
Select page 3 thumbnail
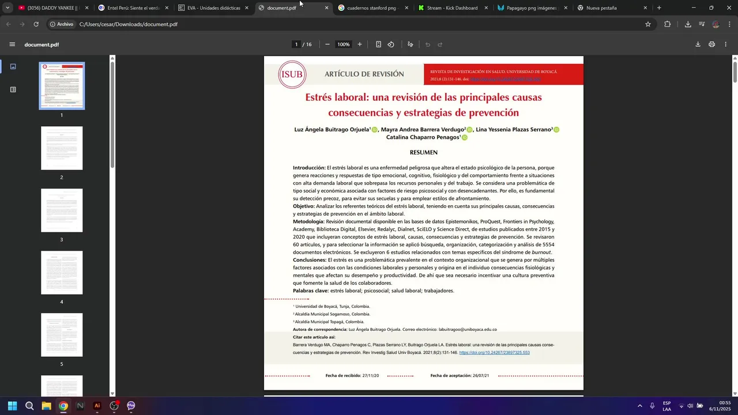pyautogui.click(x=62, y=210)
